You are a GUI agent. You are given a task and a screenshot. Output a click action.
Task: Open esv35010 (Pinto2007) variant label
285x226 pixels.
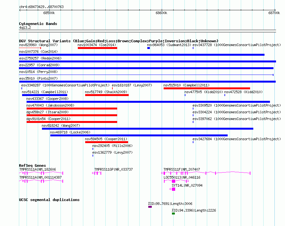[x=38, y=78]
